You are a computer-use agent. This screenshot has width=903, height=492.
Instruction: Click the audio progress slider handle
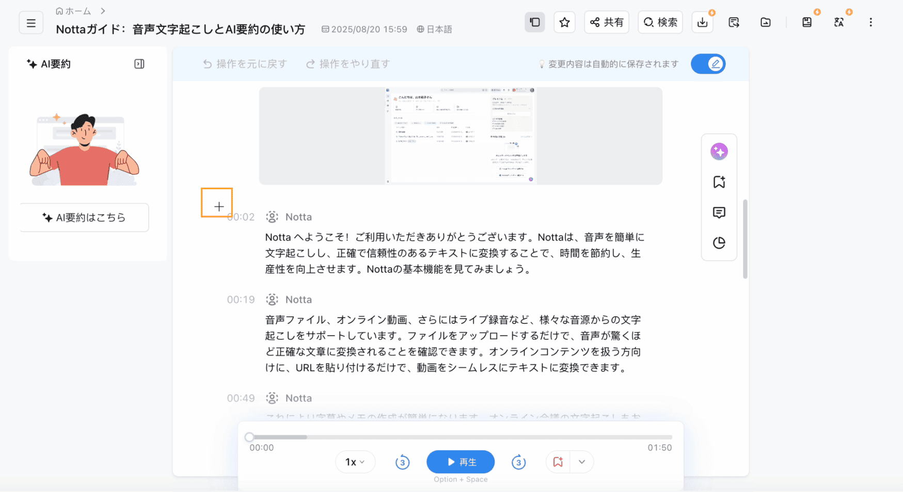pos(249,437)
